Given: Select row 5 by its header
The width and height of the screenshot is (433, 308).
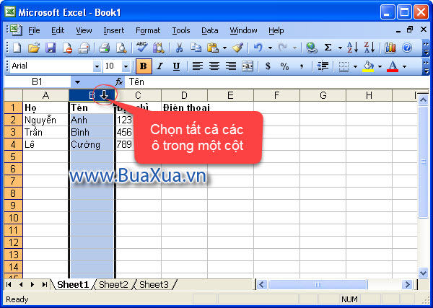Looking at the screenshot, I should [13, 157].
